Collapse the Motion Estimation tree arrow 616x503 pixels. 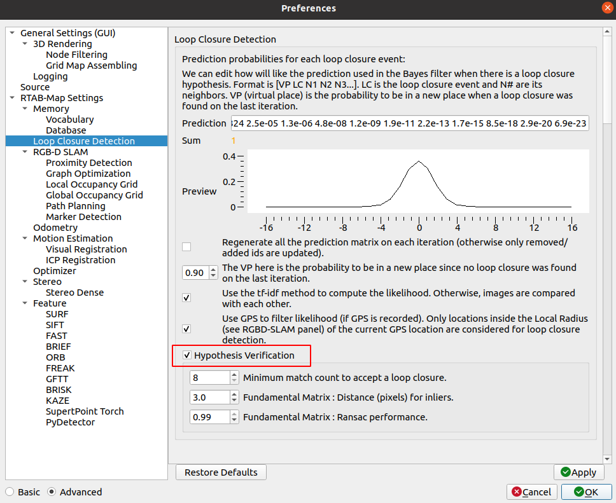point(25,238)
